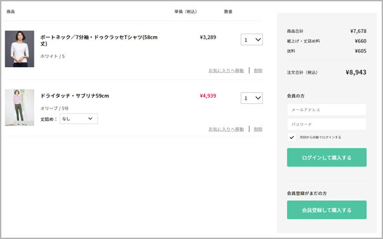Open the olive pants product thumbnail
The width and height of the screenshot is (383, 239).
(19, 107)
